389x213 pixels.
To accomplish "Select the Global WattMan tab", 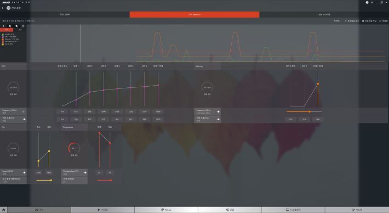I will [x=195, y=15].
